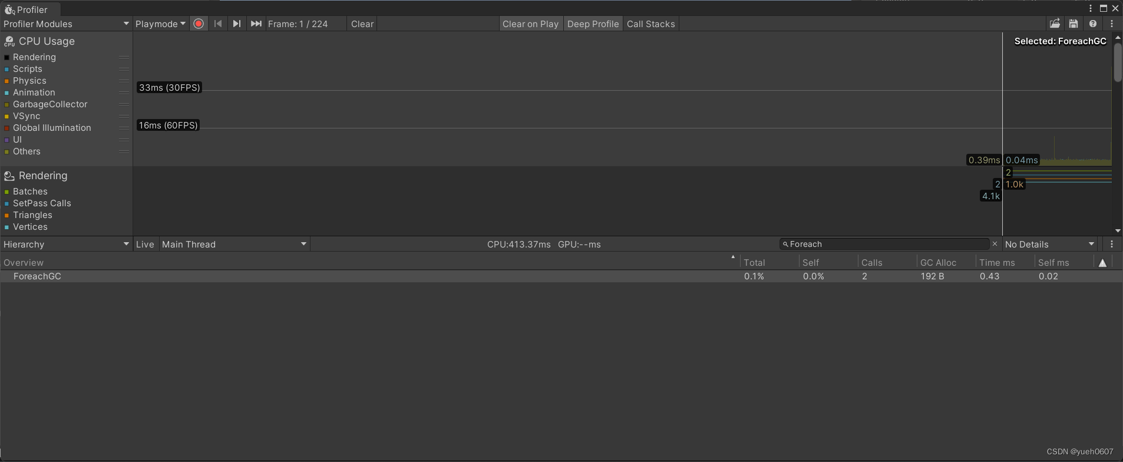Screen dimensions: 1123x462
Task: Step to next frame
Action: coord(237,24)
